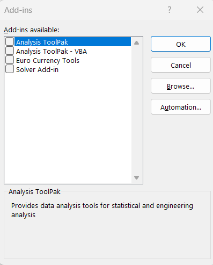The width and height of the screenshot is (213, 265).
Task: Check the Euro Currency Tools box
Action: [x=10, y=60]
